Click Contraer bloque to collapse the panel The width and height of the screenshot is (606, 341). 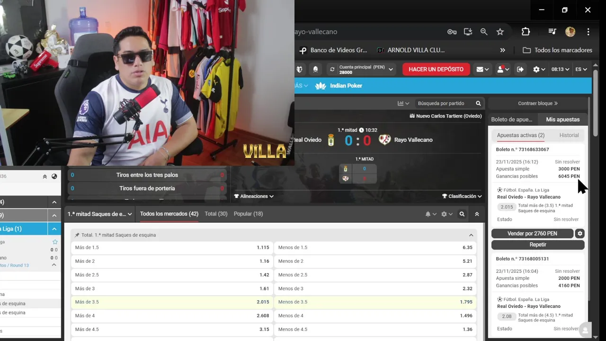(538, 103)
